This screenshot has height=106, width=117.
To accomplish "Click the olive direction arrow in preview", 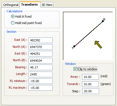I will coord(98,44).
